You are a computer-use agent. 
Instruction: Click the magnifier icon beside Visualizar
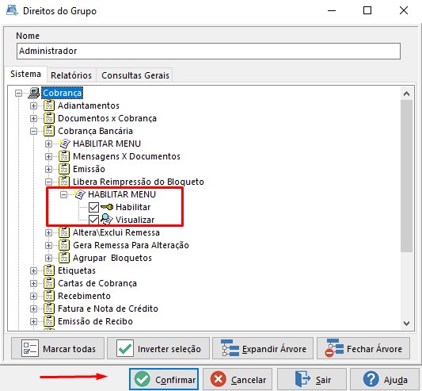[107, 220]
